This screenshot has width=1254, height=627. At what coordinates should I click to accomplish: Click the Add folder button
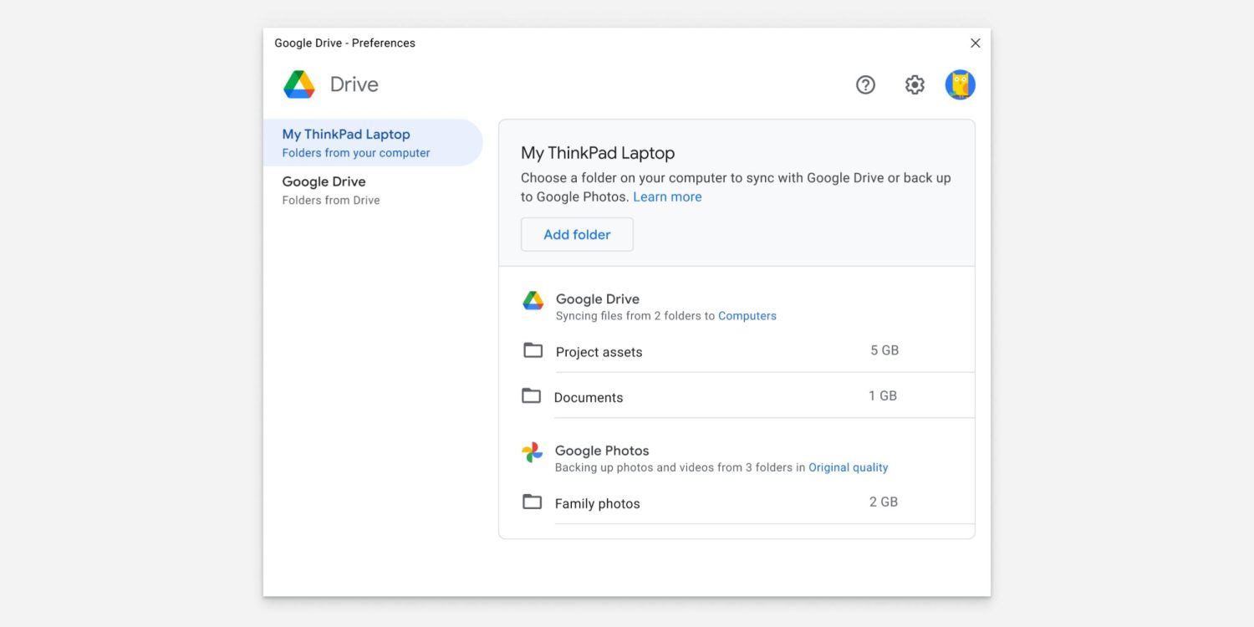click(577, 234)
